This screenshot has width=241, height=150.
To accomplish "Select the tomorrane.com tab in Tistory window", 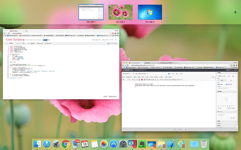I will pos(167,63).
